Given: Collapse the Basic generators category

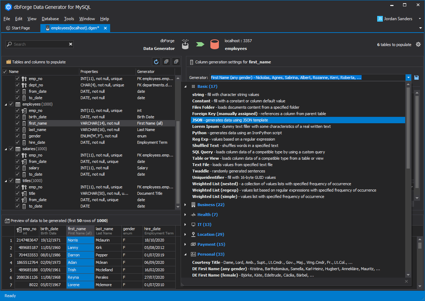Looking at the screenshot, I should [185, 86].
